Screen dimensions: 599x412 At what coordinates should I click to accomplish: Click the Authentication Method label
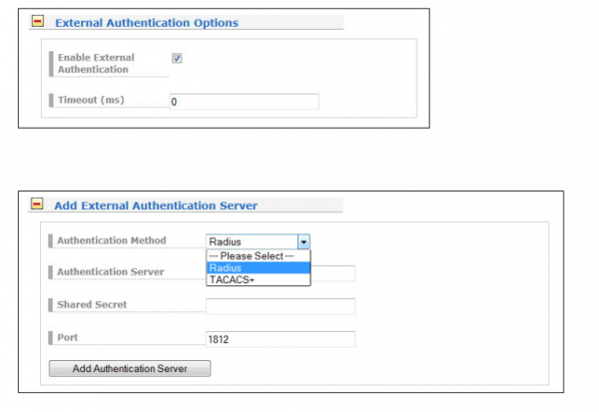[x=112, y=240]
